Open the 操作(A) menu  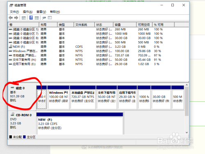[x=27, y=12]
